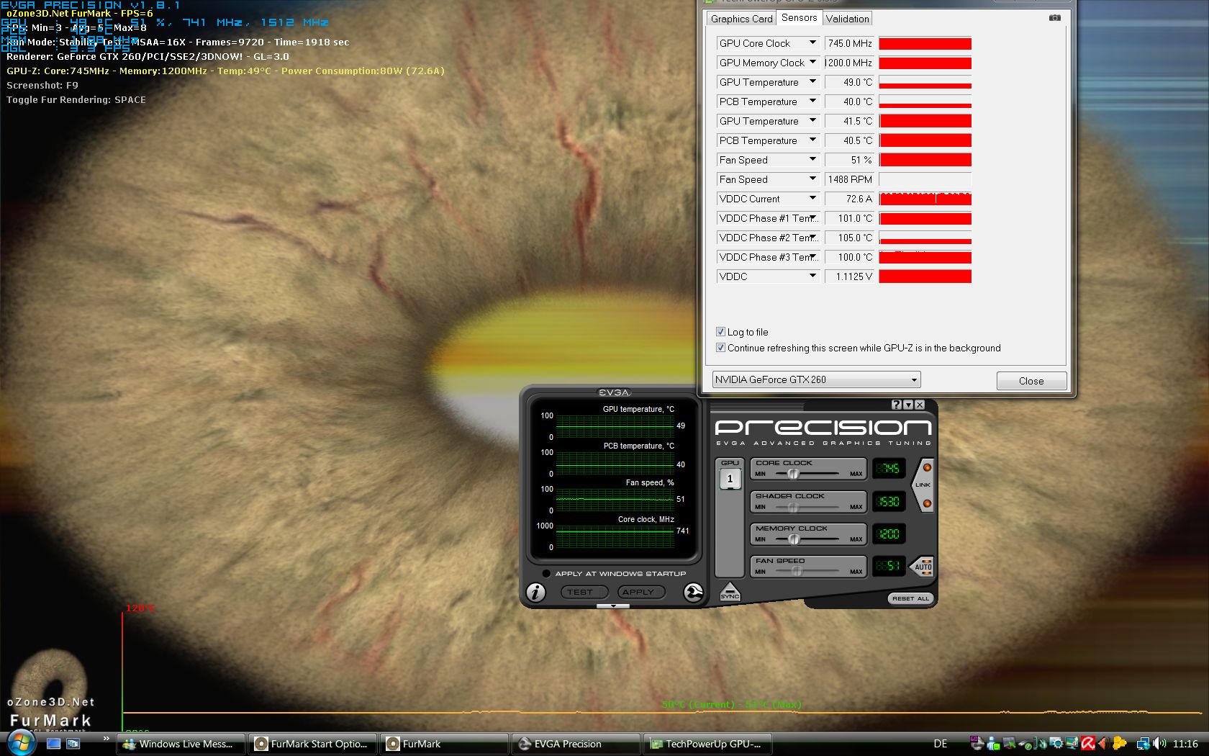Toggle Continue refreshing in background checkbox
This screenshot has width=1209, height=756.
pos(720,348)
